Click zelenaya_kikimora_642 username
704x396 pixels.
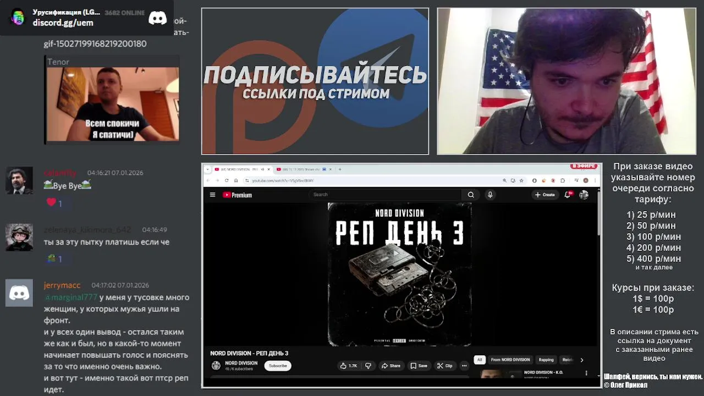point(87,229)
